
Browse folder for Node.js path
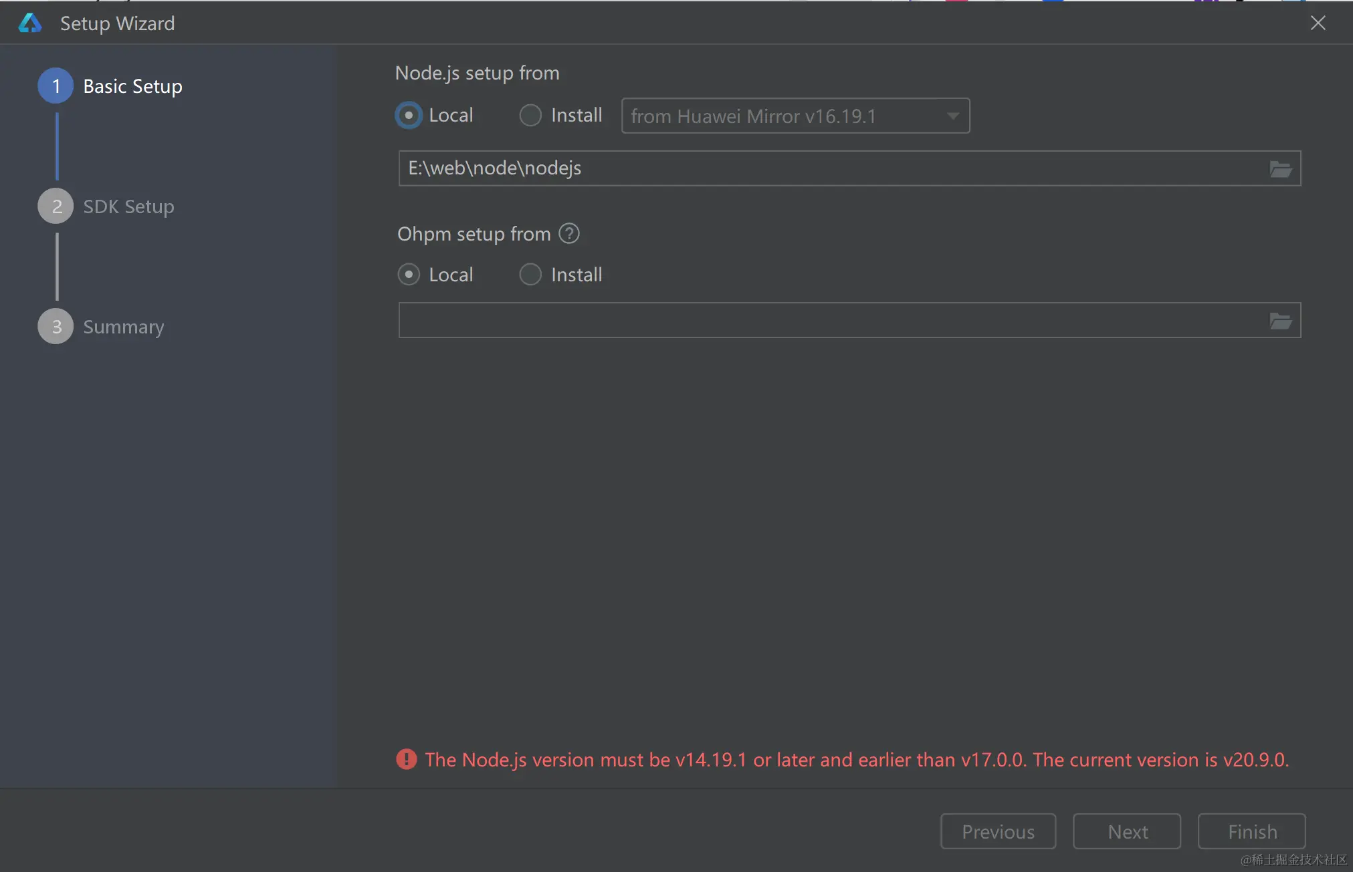(1280, 169)
